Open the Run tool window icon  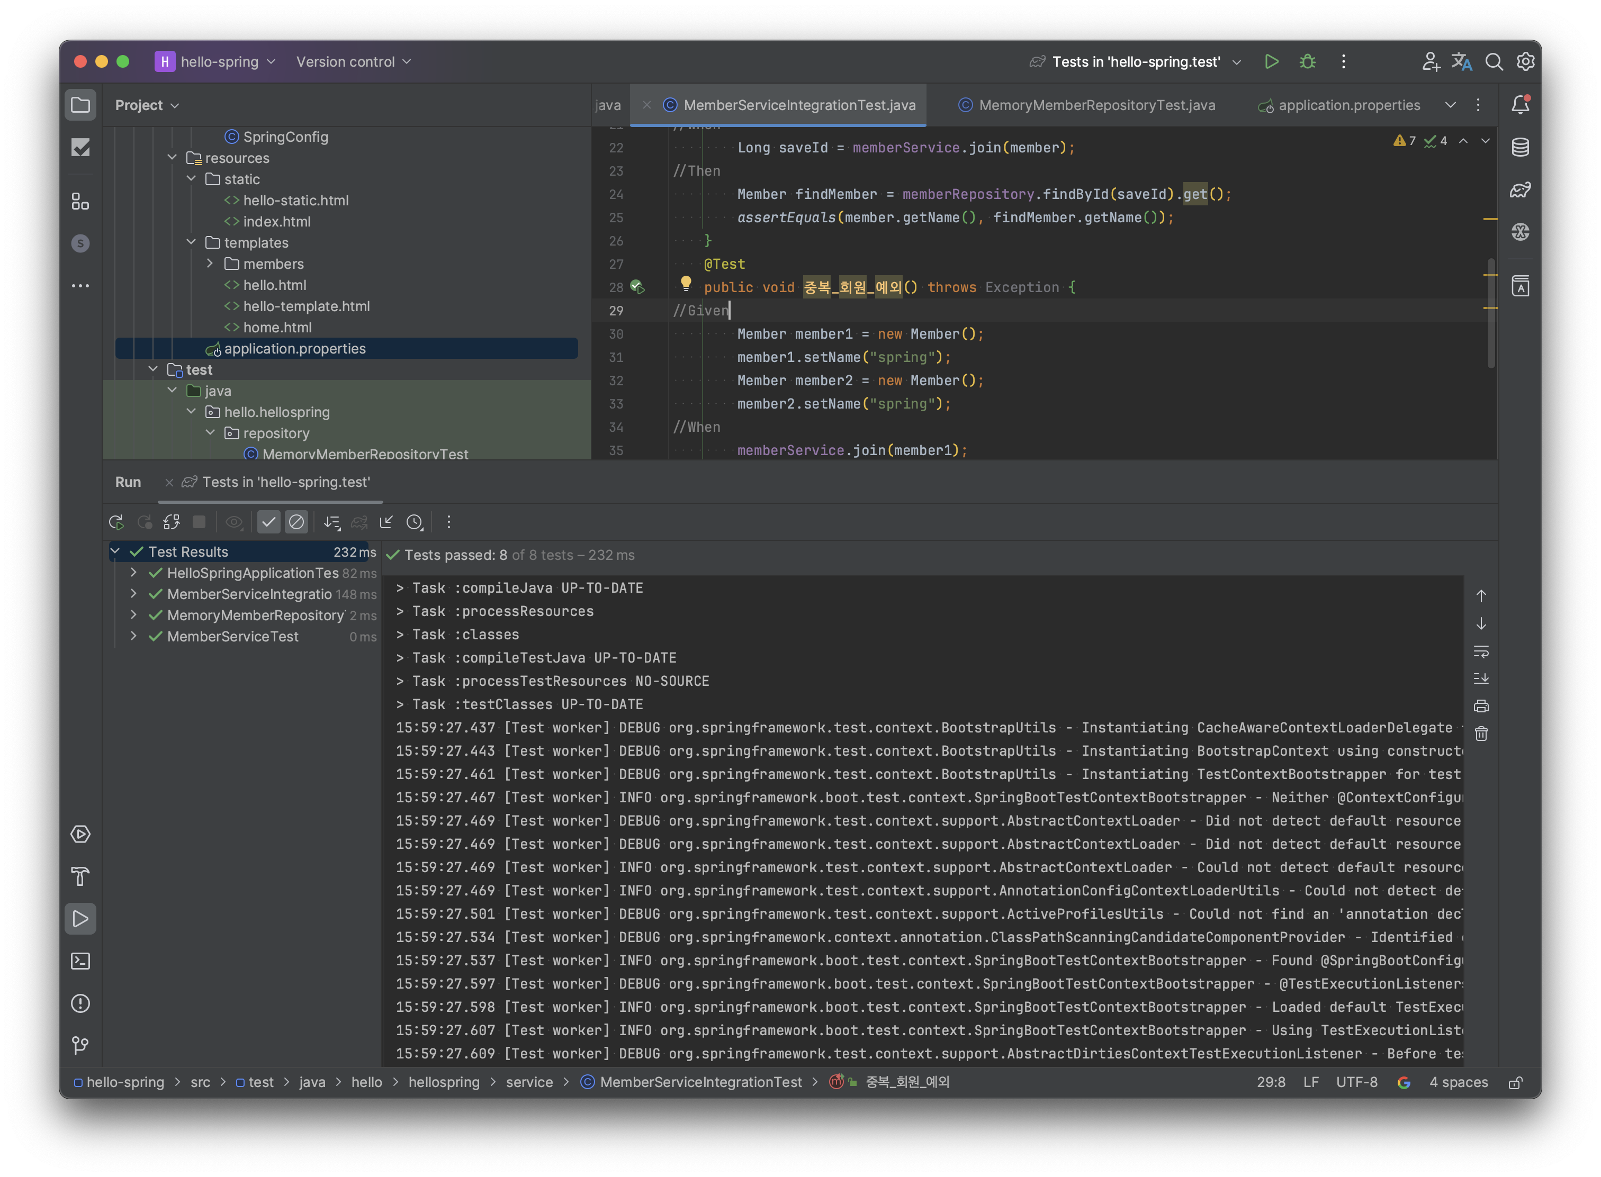click(80, 919)
